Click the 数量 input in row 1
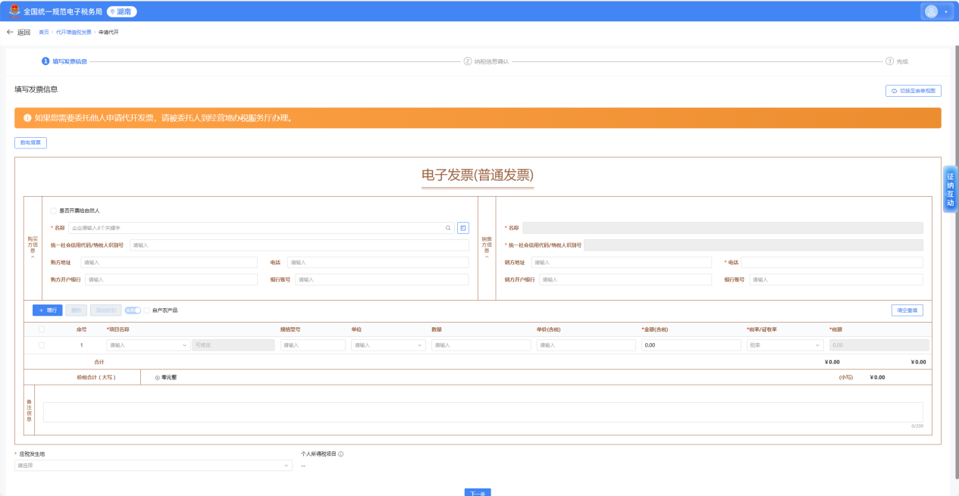The image size is (959, 496). point(481,345)
